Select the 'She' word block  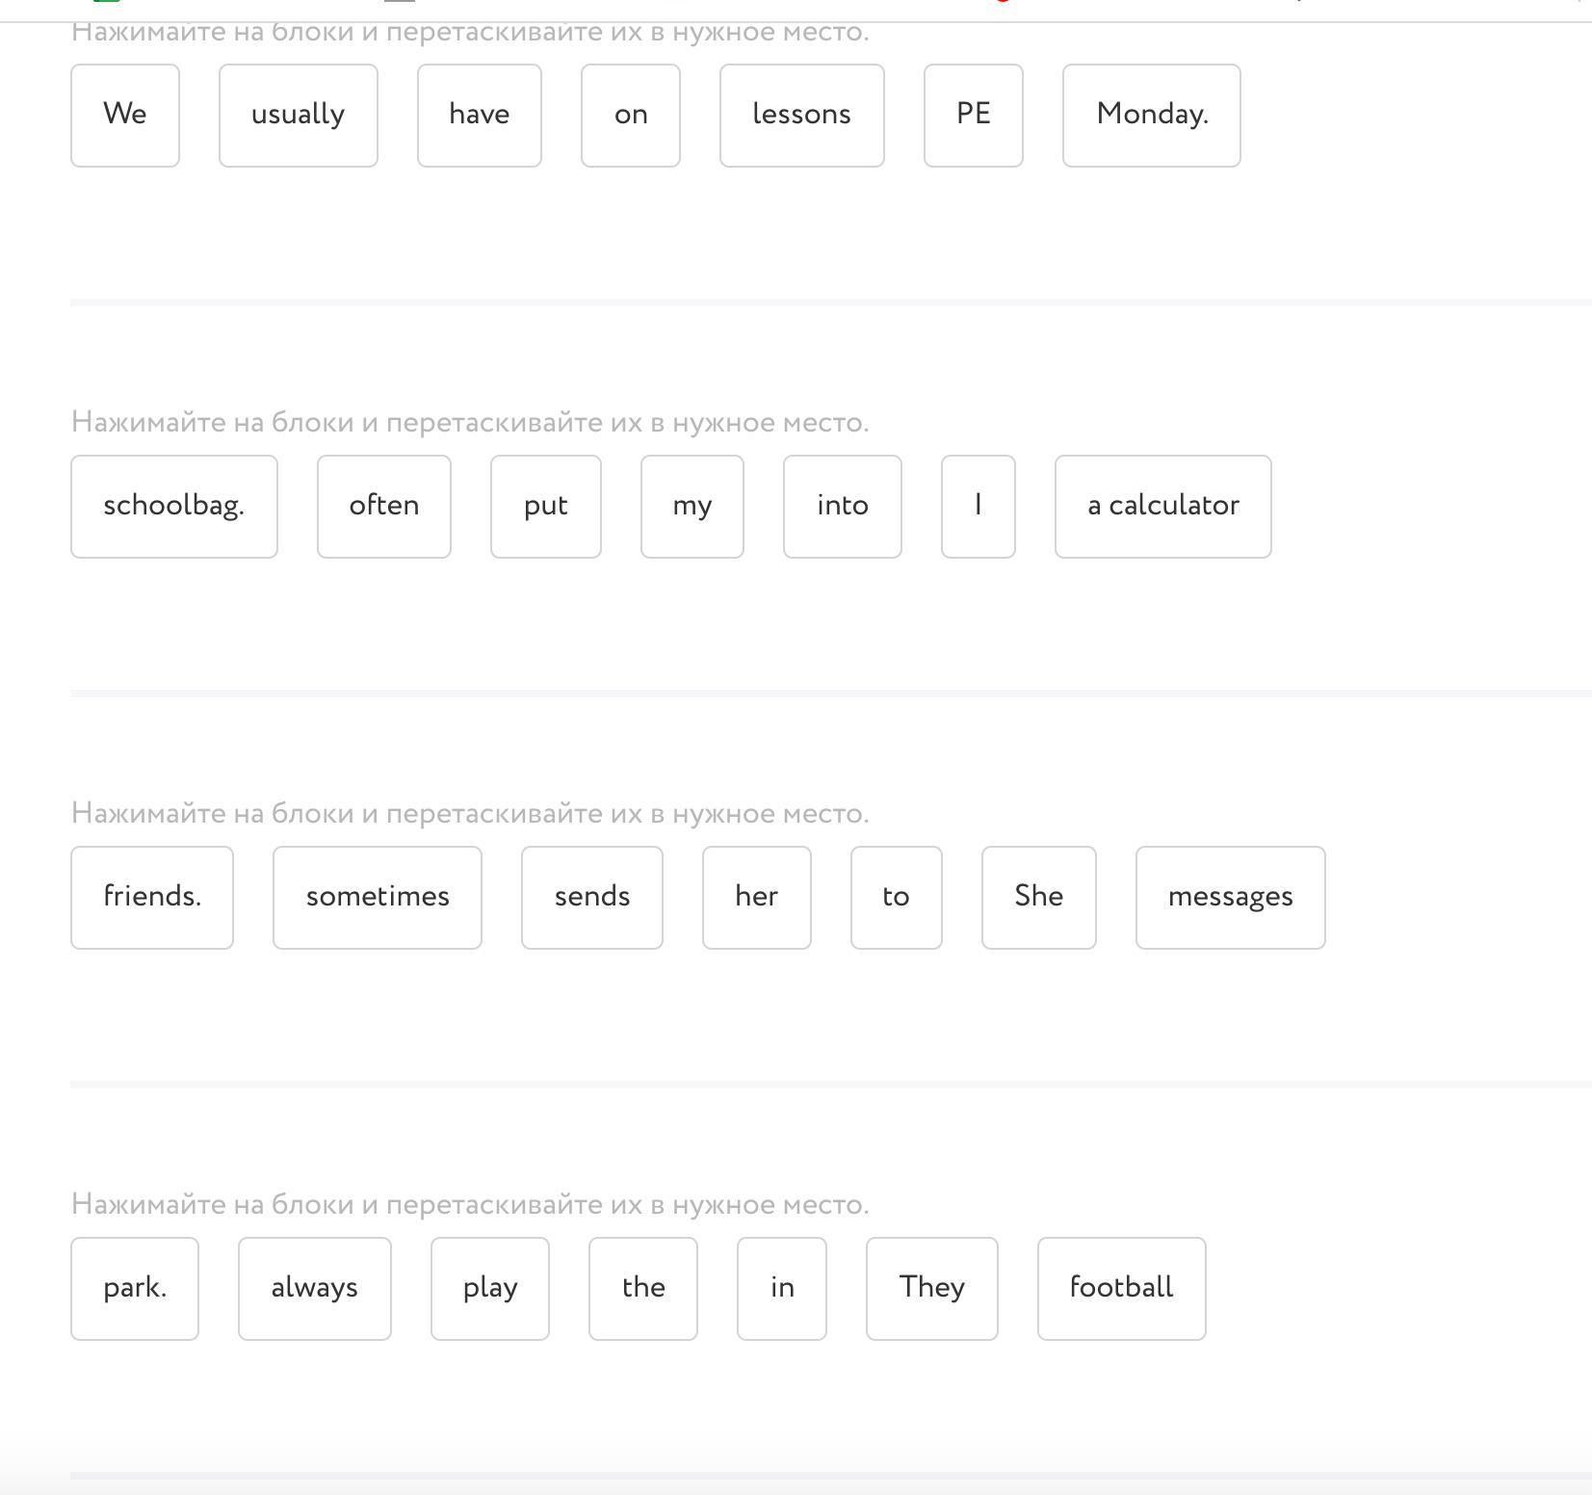point(1038,898)
